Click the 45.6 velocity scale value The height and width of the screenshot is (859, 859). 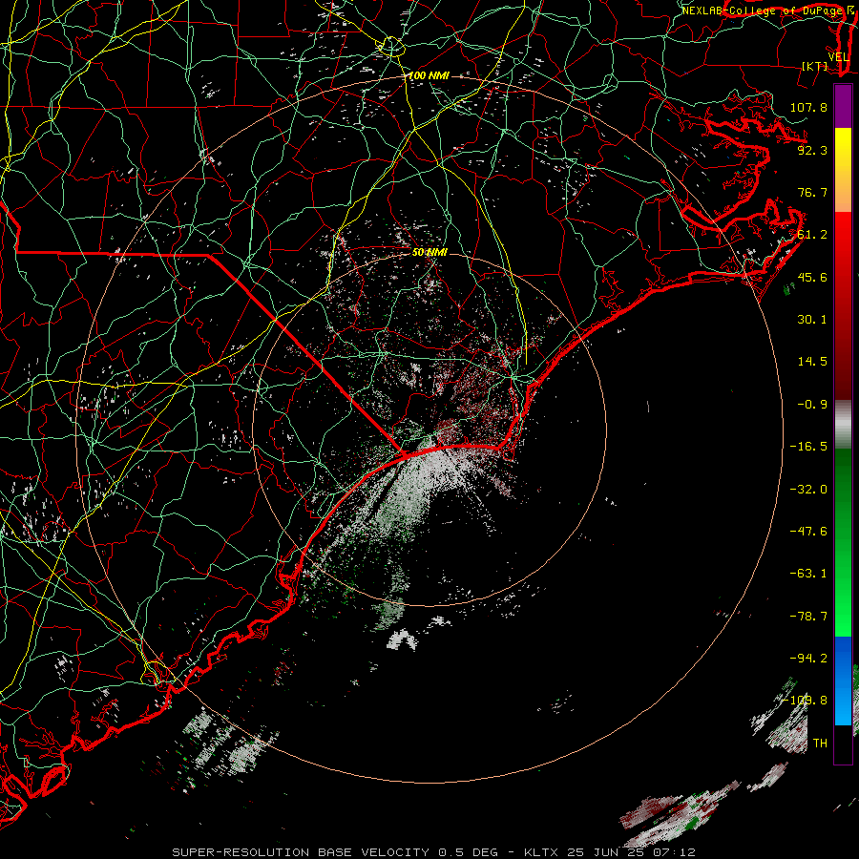(x=812, y=277)
